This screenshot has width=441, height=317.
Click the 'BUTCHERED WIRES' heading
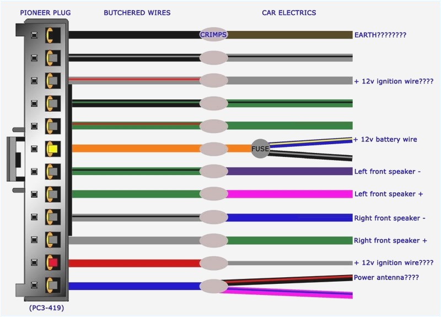pos(137,13)
